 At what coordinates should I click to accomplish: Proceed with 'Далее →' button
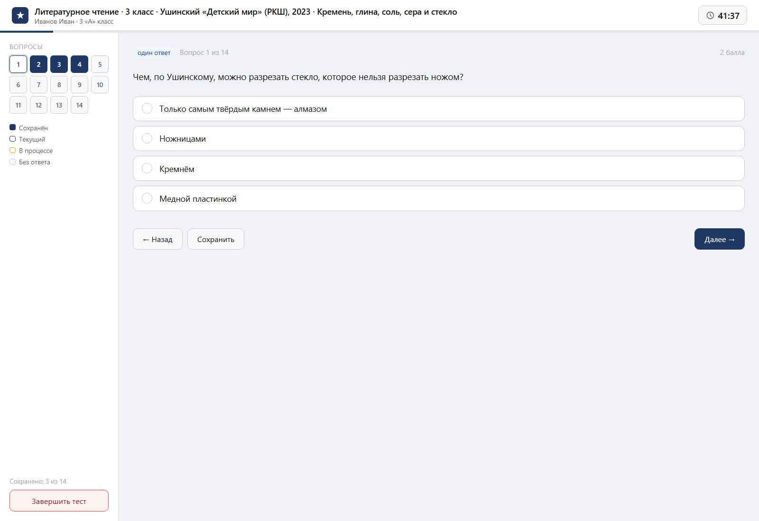click(720, 239)
